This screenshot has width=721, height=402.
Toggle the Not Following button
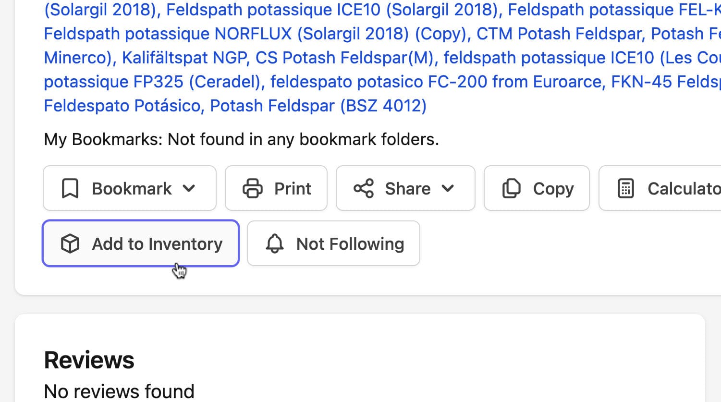click(x=333, y=244)
